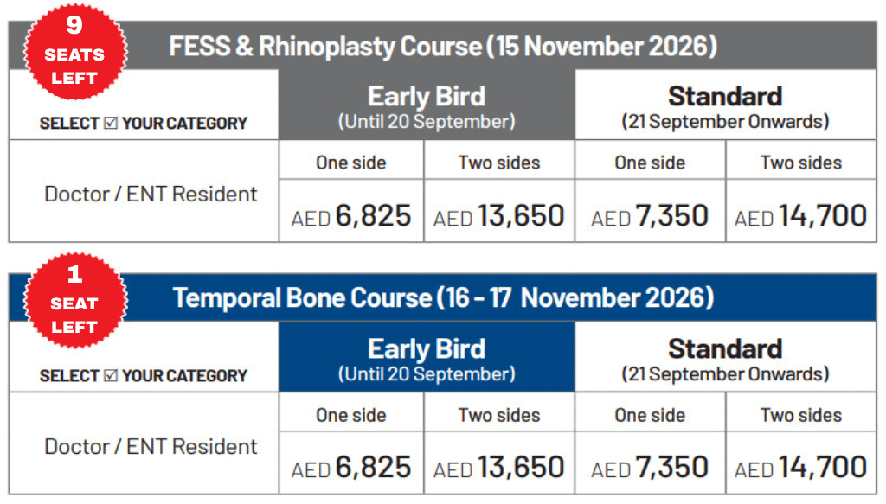Image resolution: width=886 pixels, height=504 pixels.
Task: Tick the checkbox in FESS Select Your Category
Action: point(111,123)
